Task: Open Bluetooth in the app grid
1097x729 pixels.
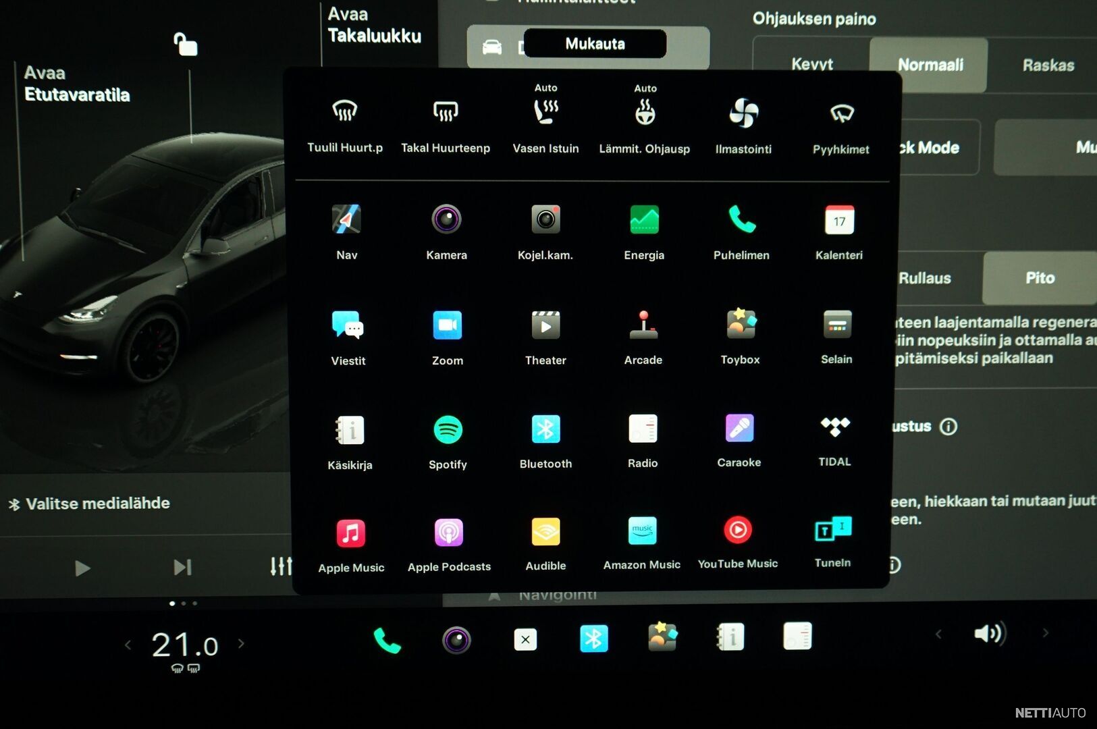Action: pos(545,441)
